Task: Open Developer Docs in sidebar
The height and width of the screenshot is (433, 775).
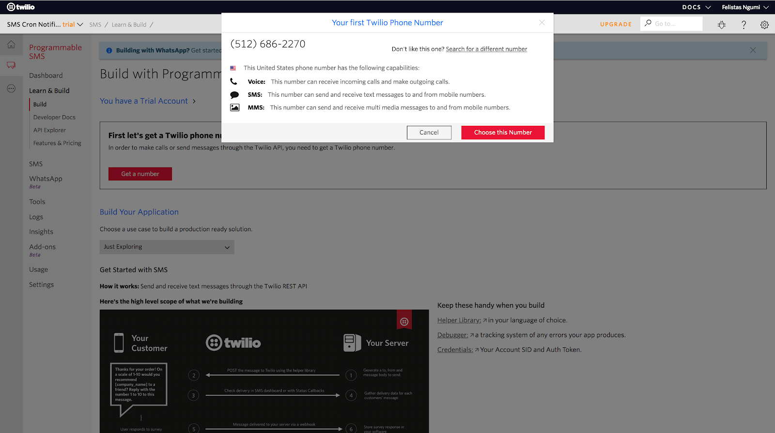Action: click(54, 117)
